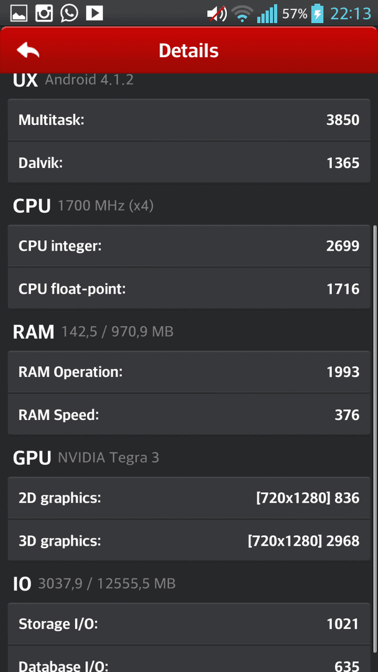The height and width of the screenshot is (672, 378).
Task: Select the RAM Speed row
Action: [x=189, y=414]
